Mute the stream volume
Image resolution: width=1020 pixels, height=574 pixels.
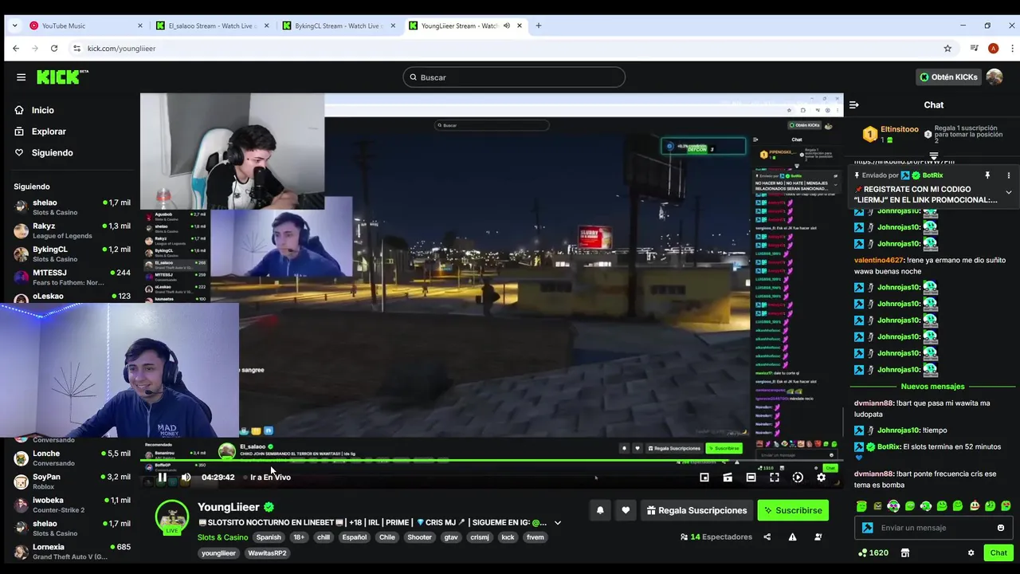186,478
